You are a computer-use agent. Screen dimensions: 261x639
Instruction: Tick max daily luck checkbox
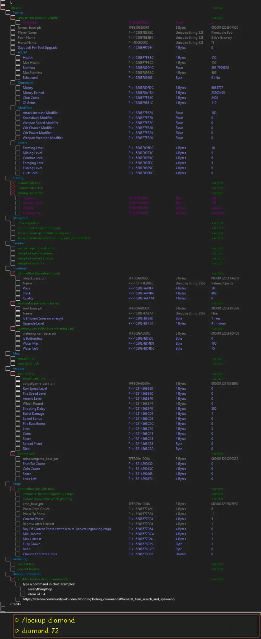tap(13, 363)
